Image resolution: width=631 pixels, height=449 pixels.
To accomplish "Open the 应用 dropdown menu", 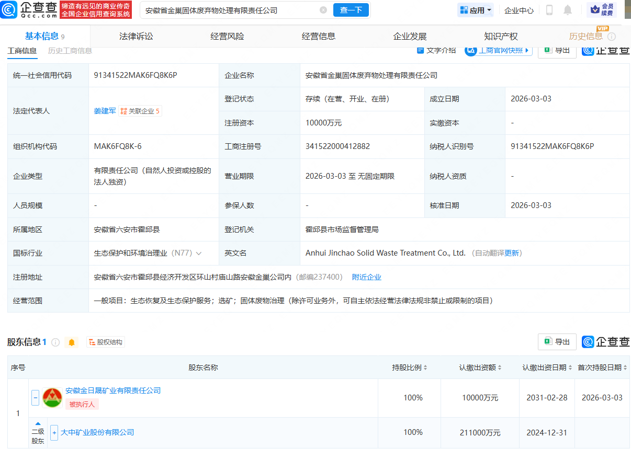I will [475, 9].
